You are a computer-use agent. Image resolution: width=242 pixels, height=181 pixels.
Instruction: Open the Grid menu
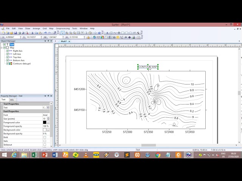(x=45, y=29)
